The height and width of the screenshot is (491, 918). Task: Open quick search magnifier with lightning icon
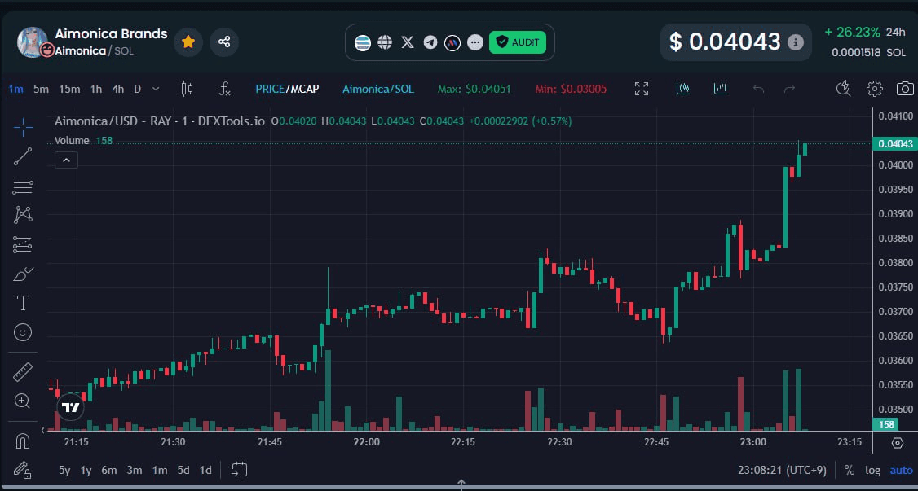pyautogui.click(x=843, y=89)
